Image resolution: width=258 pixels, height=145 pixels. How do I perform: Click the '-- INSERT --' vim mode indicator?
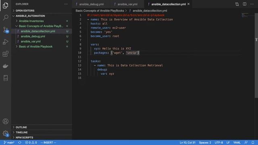click(48, 143)
